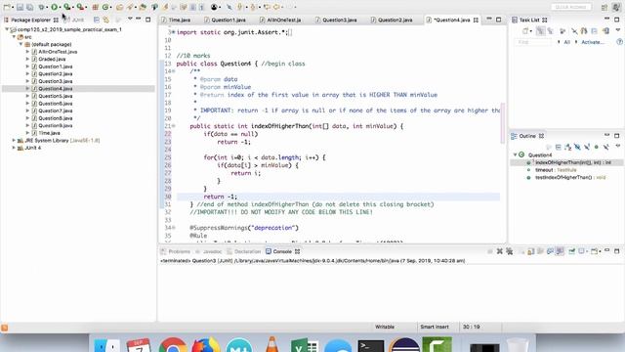
Task: Collapse the src folder node
Action: pyautogui.click(x=14, y=37)
